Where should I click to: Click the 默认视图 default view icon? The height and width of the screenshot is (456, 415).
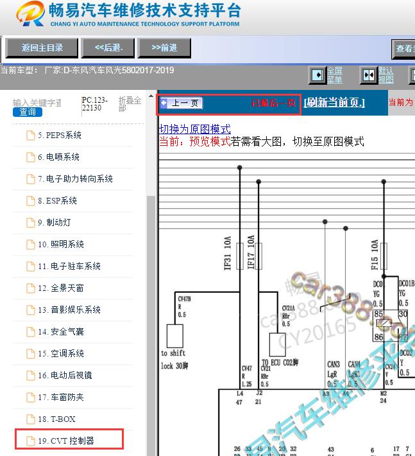369,75
